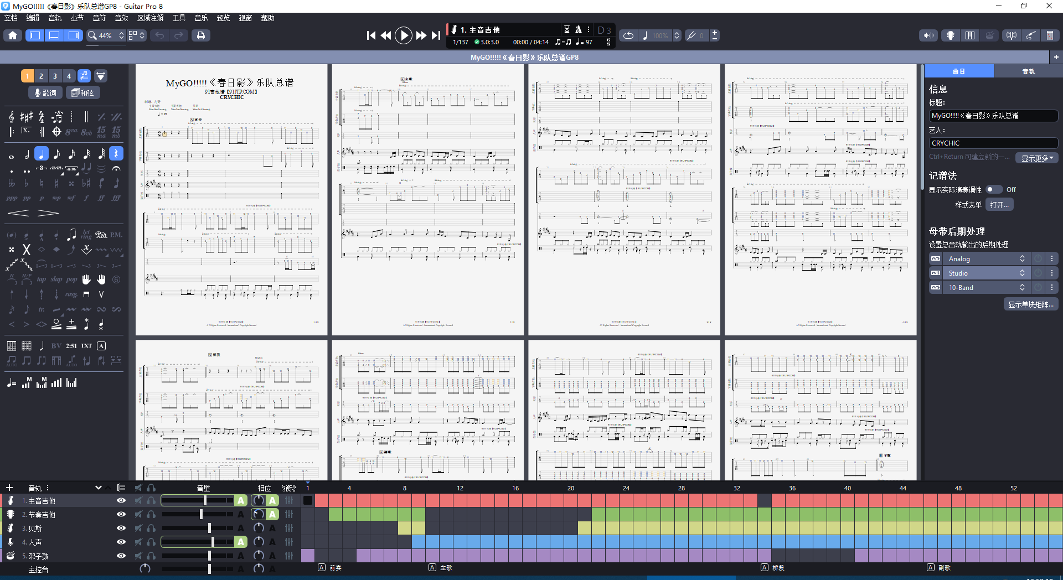Open the Analog mastering effect dropdown

pos(987,259)
